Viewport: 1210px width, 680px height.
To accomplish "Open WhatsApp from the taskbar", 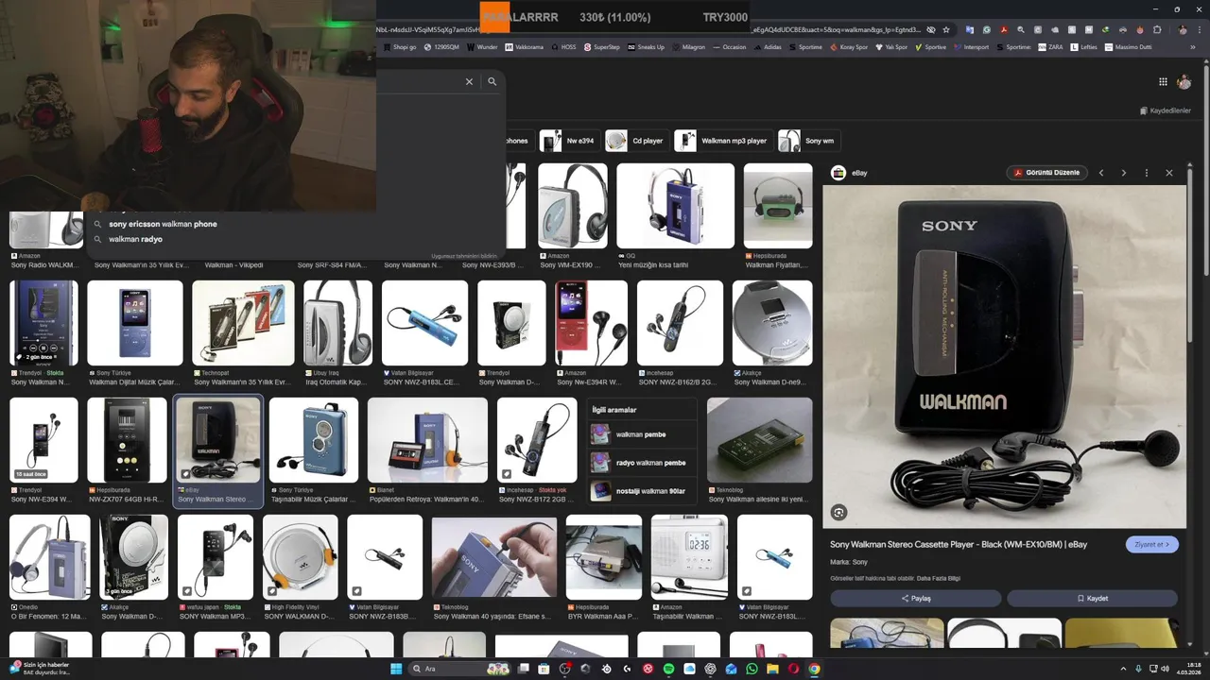I will [752, 669].
